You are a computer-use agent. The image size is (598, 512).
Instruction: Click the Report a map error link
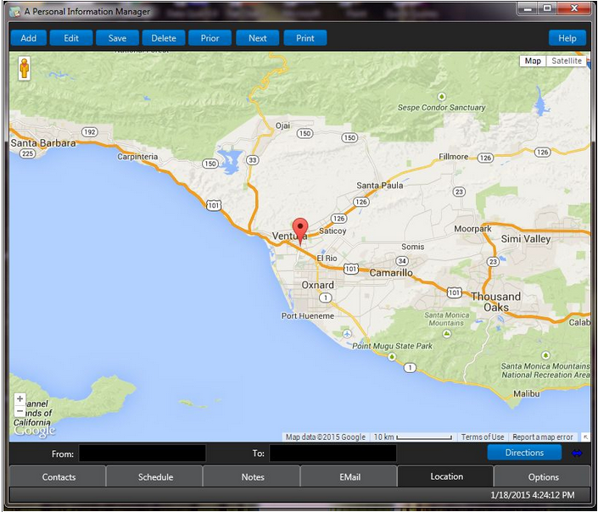coord(543,437)
